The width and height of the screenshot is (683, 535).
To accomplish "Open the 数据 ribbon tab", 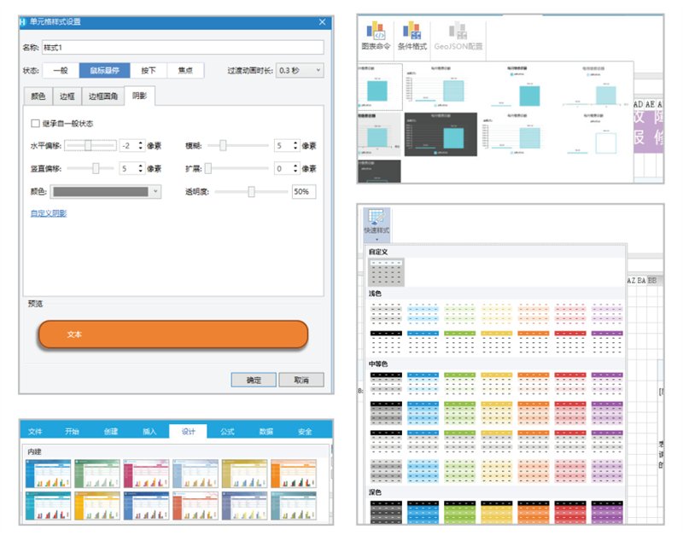I will tap(266, 432).
